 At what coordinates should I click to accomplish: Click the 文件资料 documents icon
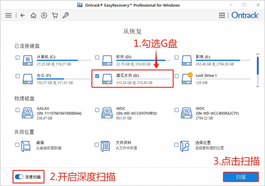(x=105, y=146)
